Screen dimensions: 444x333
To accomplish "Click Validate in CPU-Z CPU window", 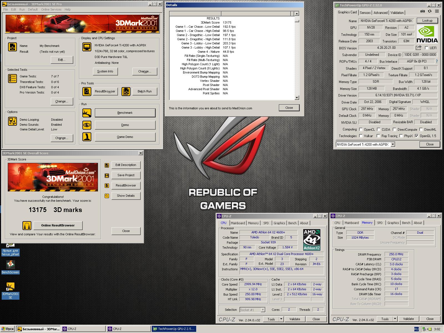I will point(295,319).
